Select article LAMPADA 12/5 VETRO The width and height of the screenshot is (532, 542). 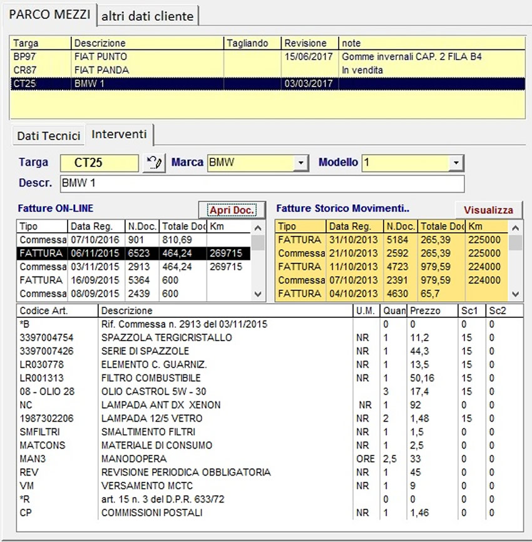point(270,419)
